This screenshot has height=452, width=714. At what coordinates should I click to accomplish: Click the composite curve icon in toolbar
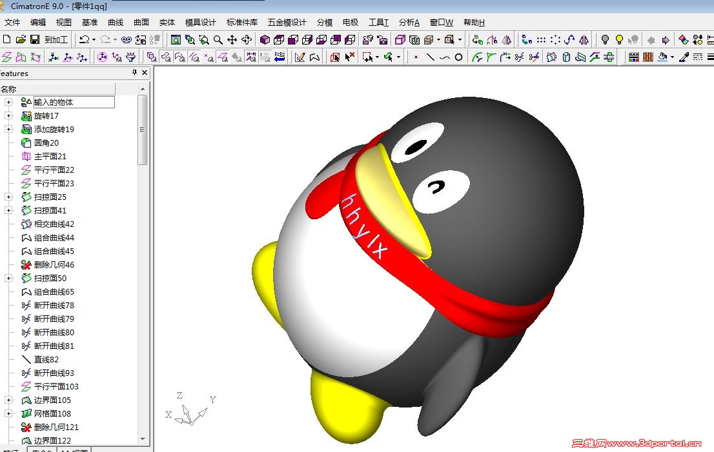click(x=314, y=57)
